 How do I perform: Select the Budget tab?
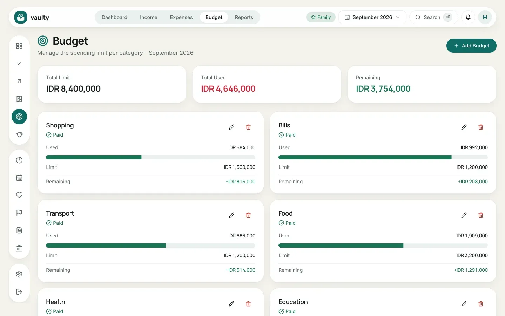click(214, 17)
